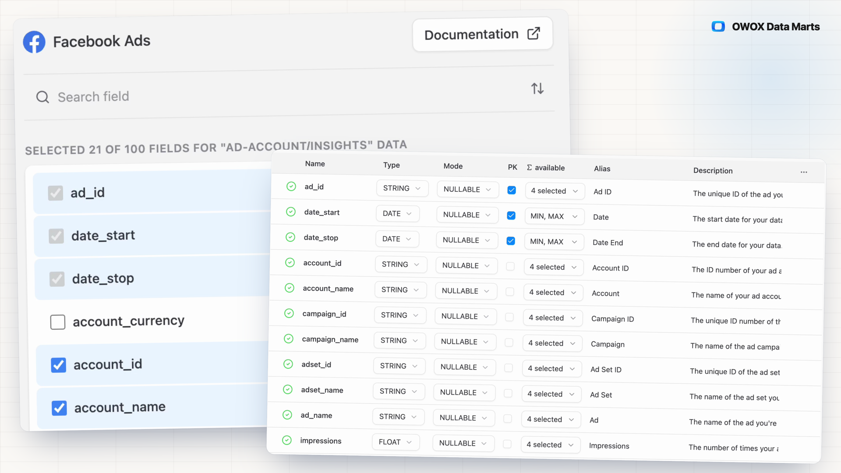Click the Ad Set ID alias cell
The height and width of the screenshot is (473, 841).
[x=606, y=370]
